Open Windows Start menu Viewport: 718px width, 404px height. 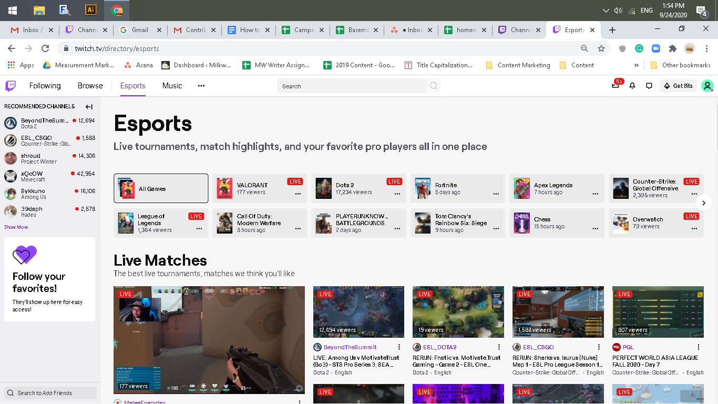tap(12, 10)
